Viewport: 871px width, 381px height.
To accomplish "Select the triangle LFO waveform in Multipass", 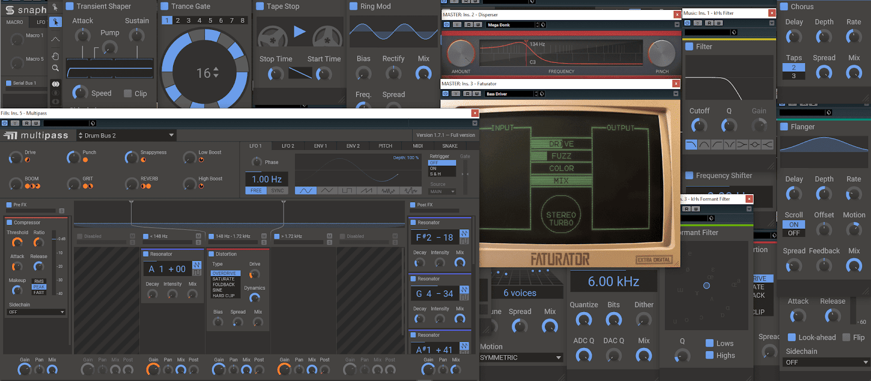I will click(x=327, y=191).
